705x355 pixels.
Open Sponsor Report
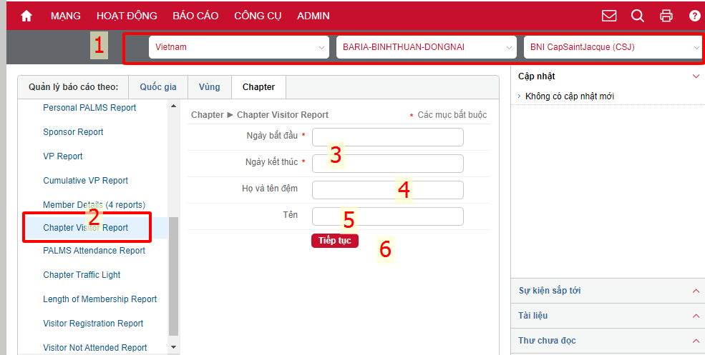(73, 132)
